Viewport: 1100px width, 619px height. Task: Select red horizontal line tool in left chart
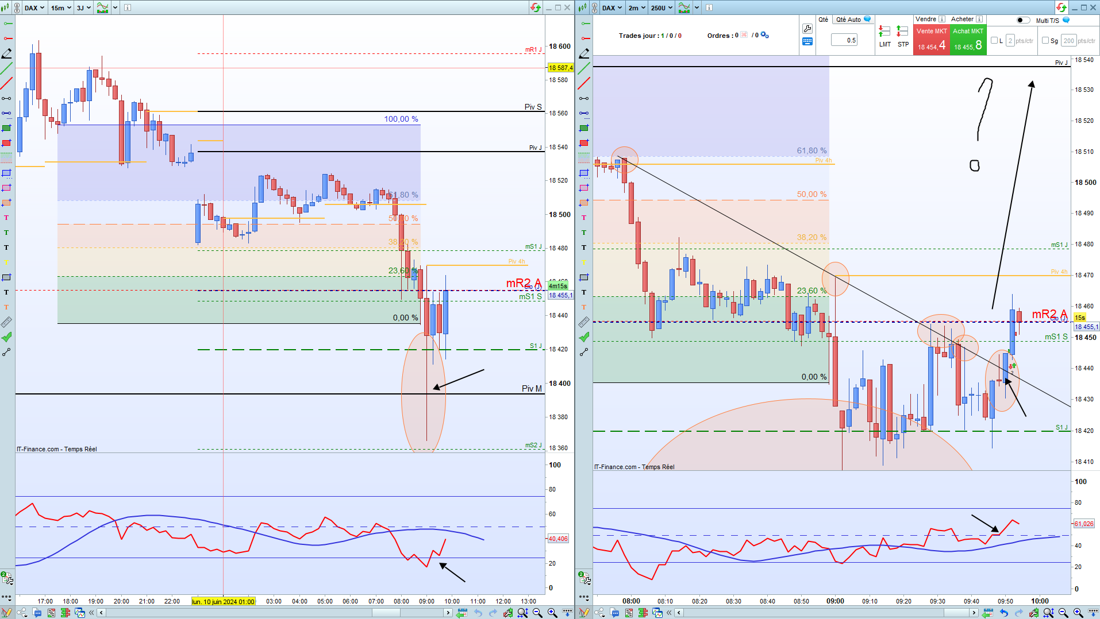(7, 38)
